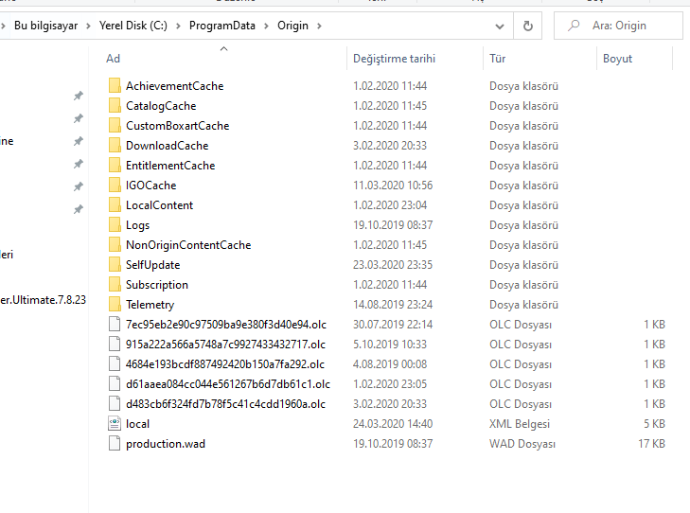690x513 pixels.
Task: Go to Bu bilgisayar in the address bar
Action: (x=45, y=26)
